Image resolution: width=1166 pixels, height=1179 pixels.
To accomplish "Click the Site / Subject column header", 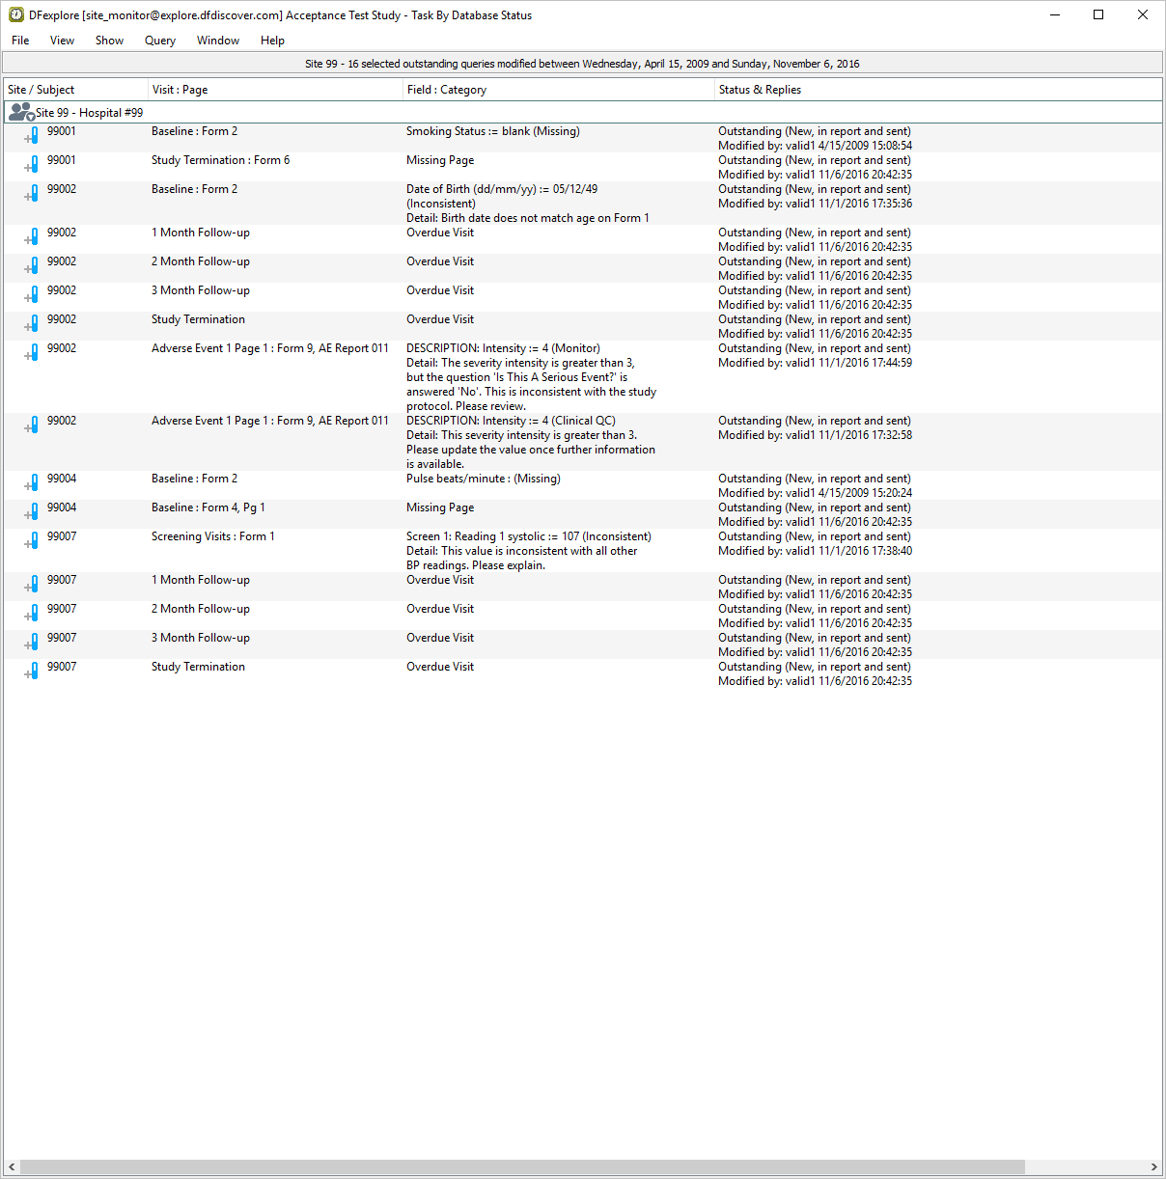I will (x=75, y=90).
